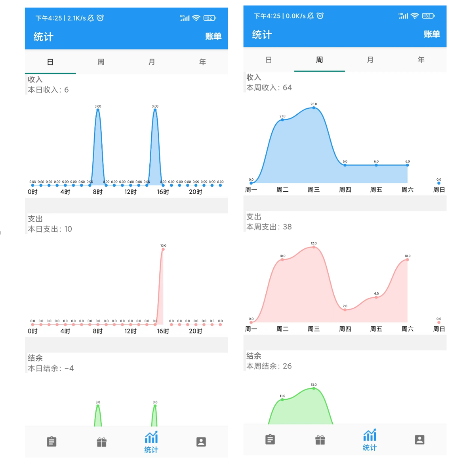The height and width of the screenshot is (471, 465).
Task: Open 账单 on left screen header
Action: (213, 36)
